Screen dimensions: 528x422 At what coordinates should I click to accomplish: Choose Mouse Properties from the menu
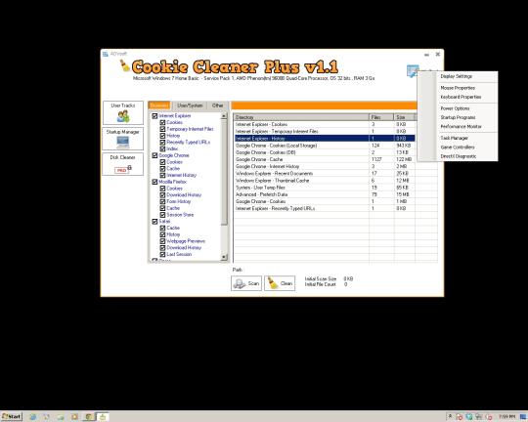click(458, 88)
